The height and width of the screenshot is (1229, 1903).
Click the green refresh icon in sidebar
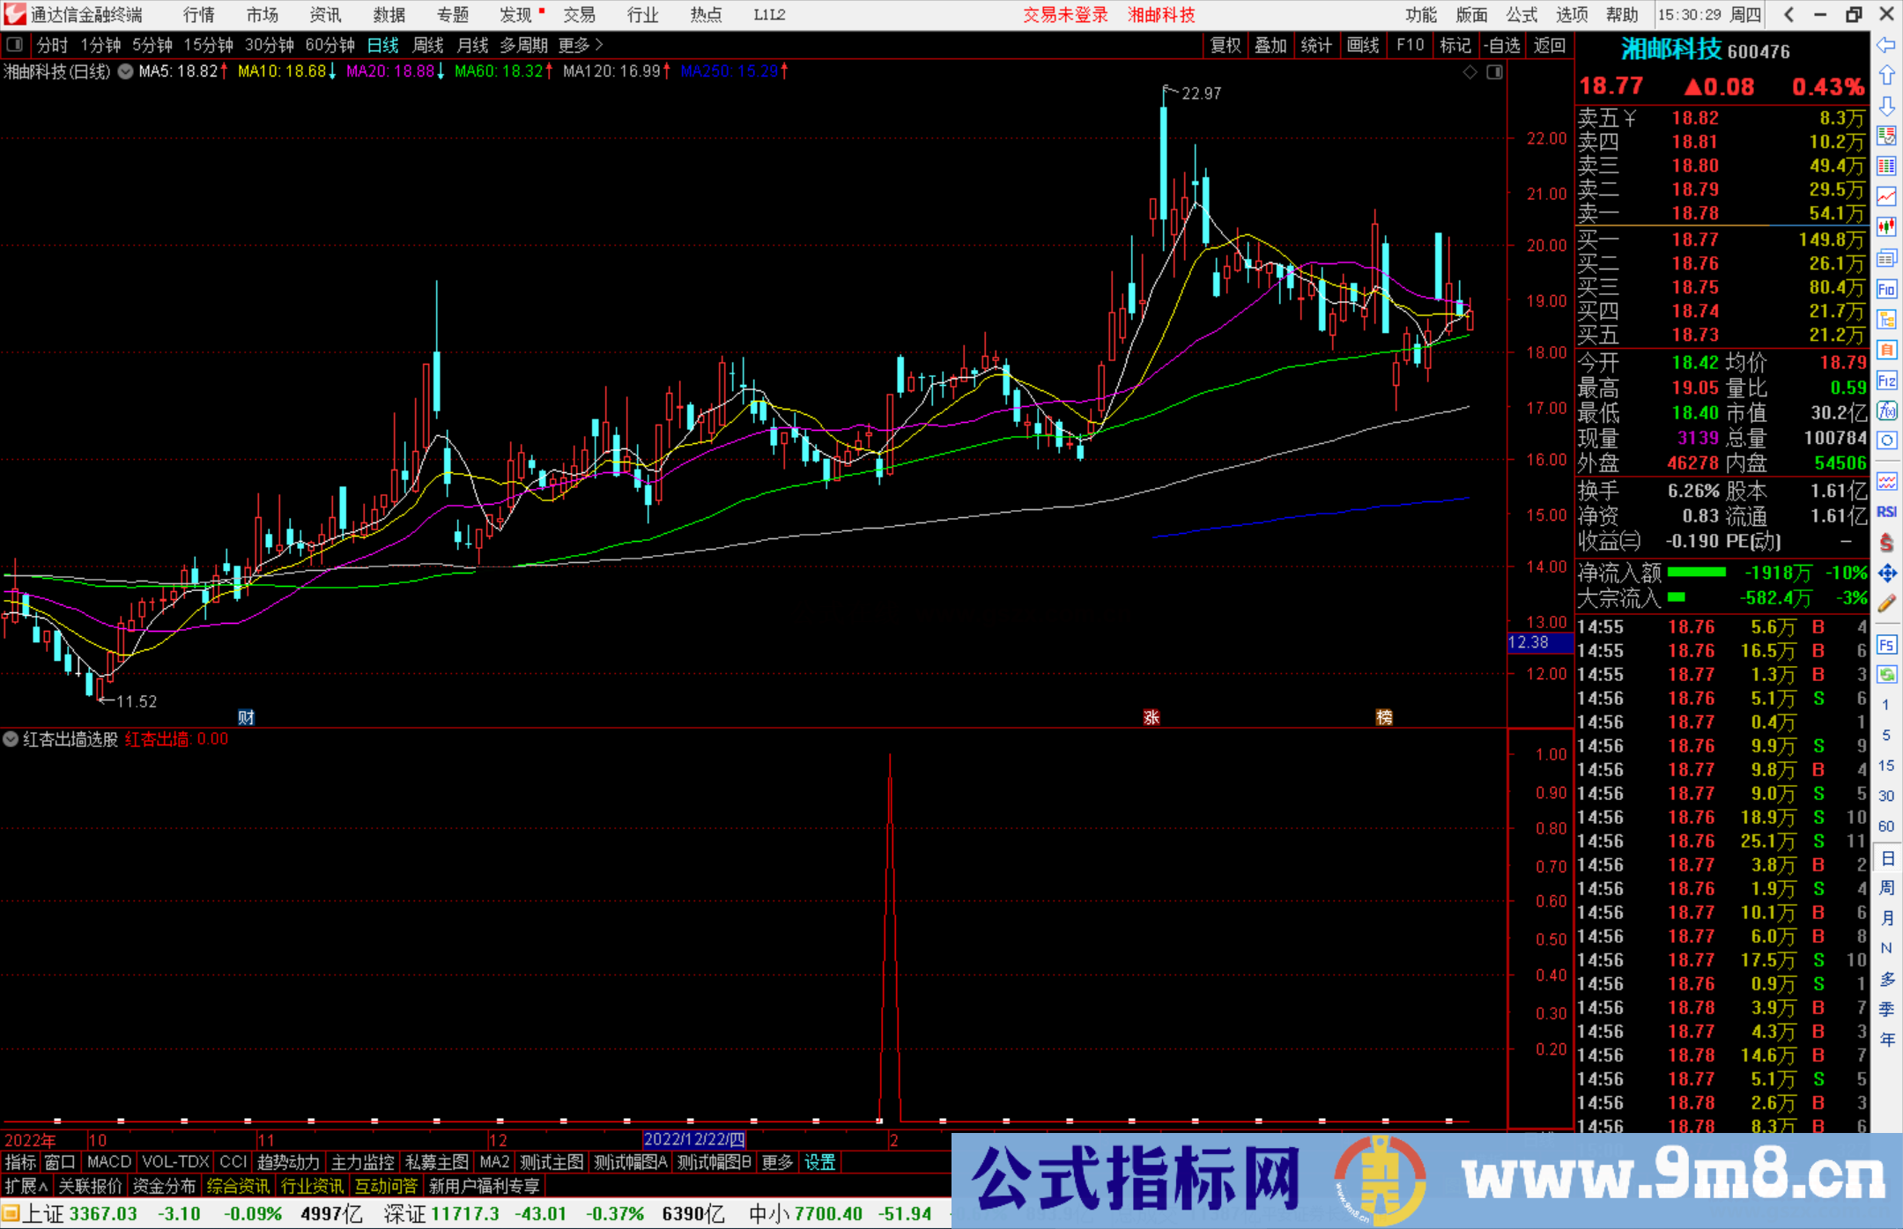click(1886, 675)
